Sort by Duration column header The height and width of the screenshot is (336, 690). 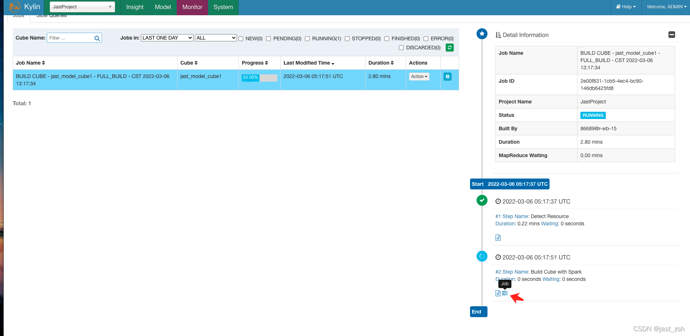pyautogui.click(x=381, y=63)
